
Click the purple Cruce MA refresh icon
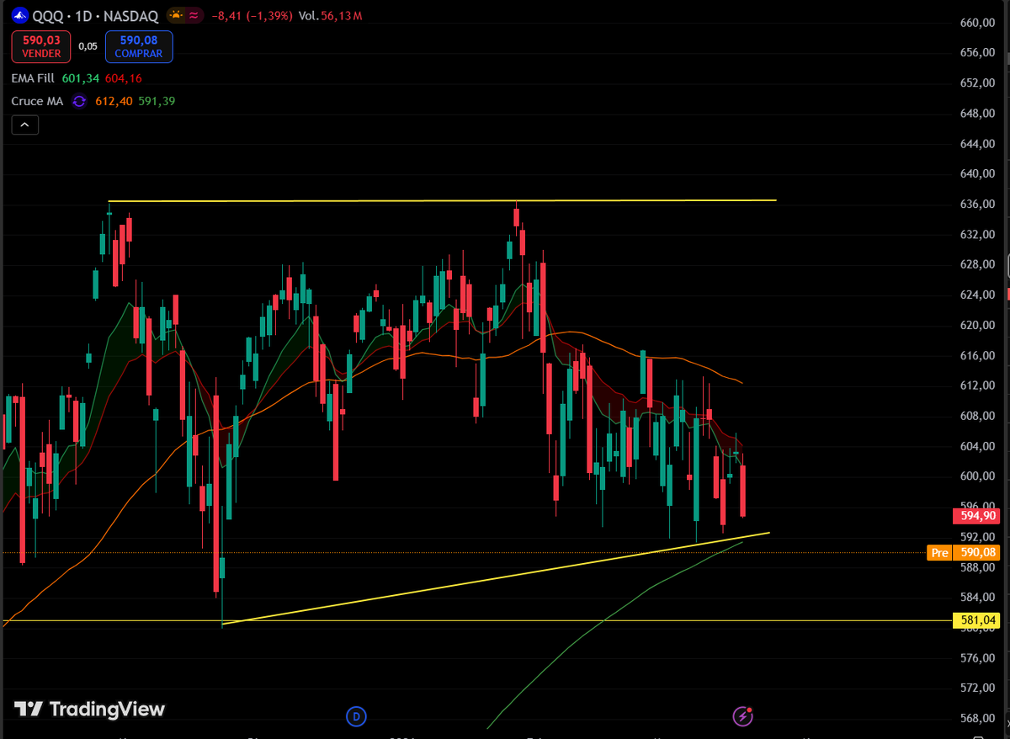79,101
